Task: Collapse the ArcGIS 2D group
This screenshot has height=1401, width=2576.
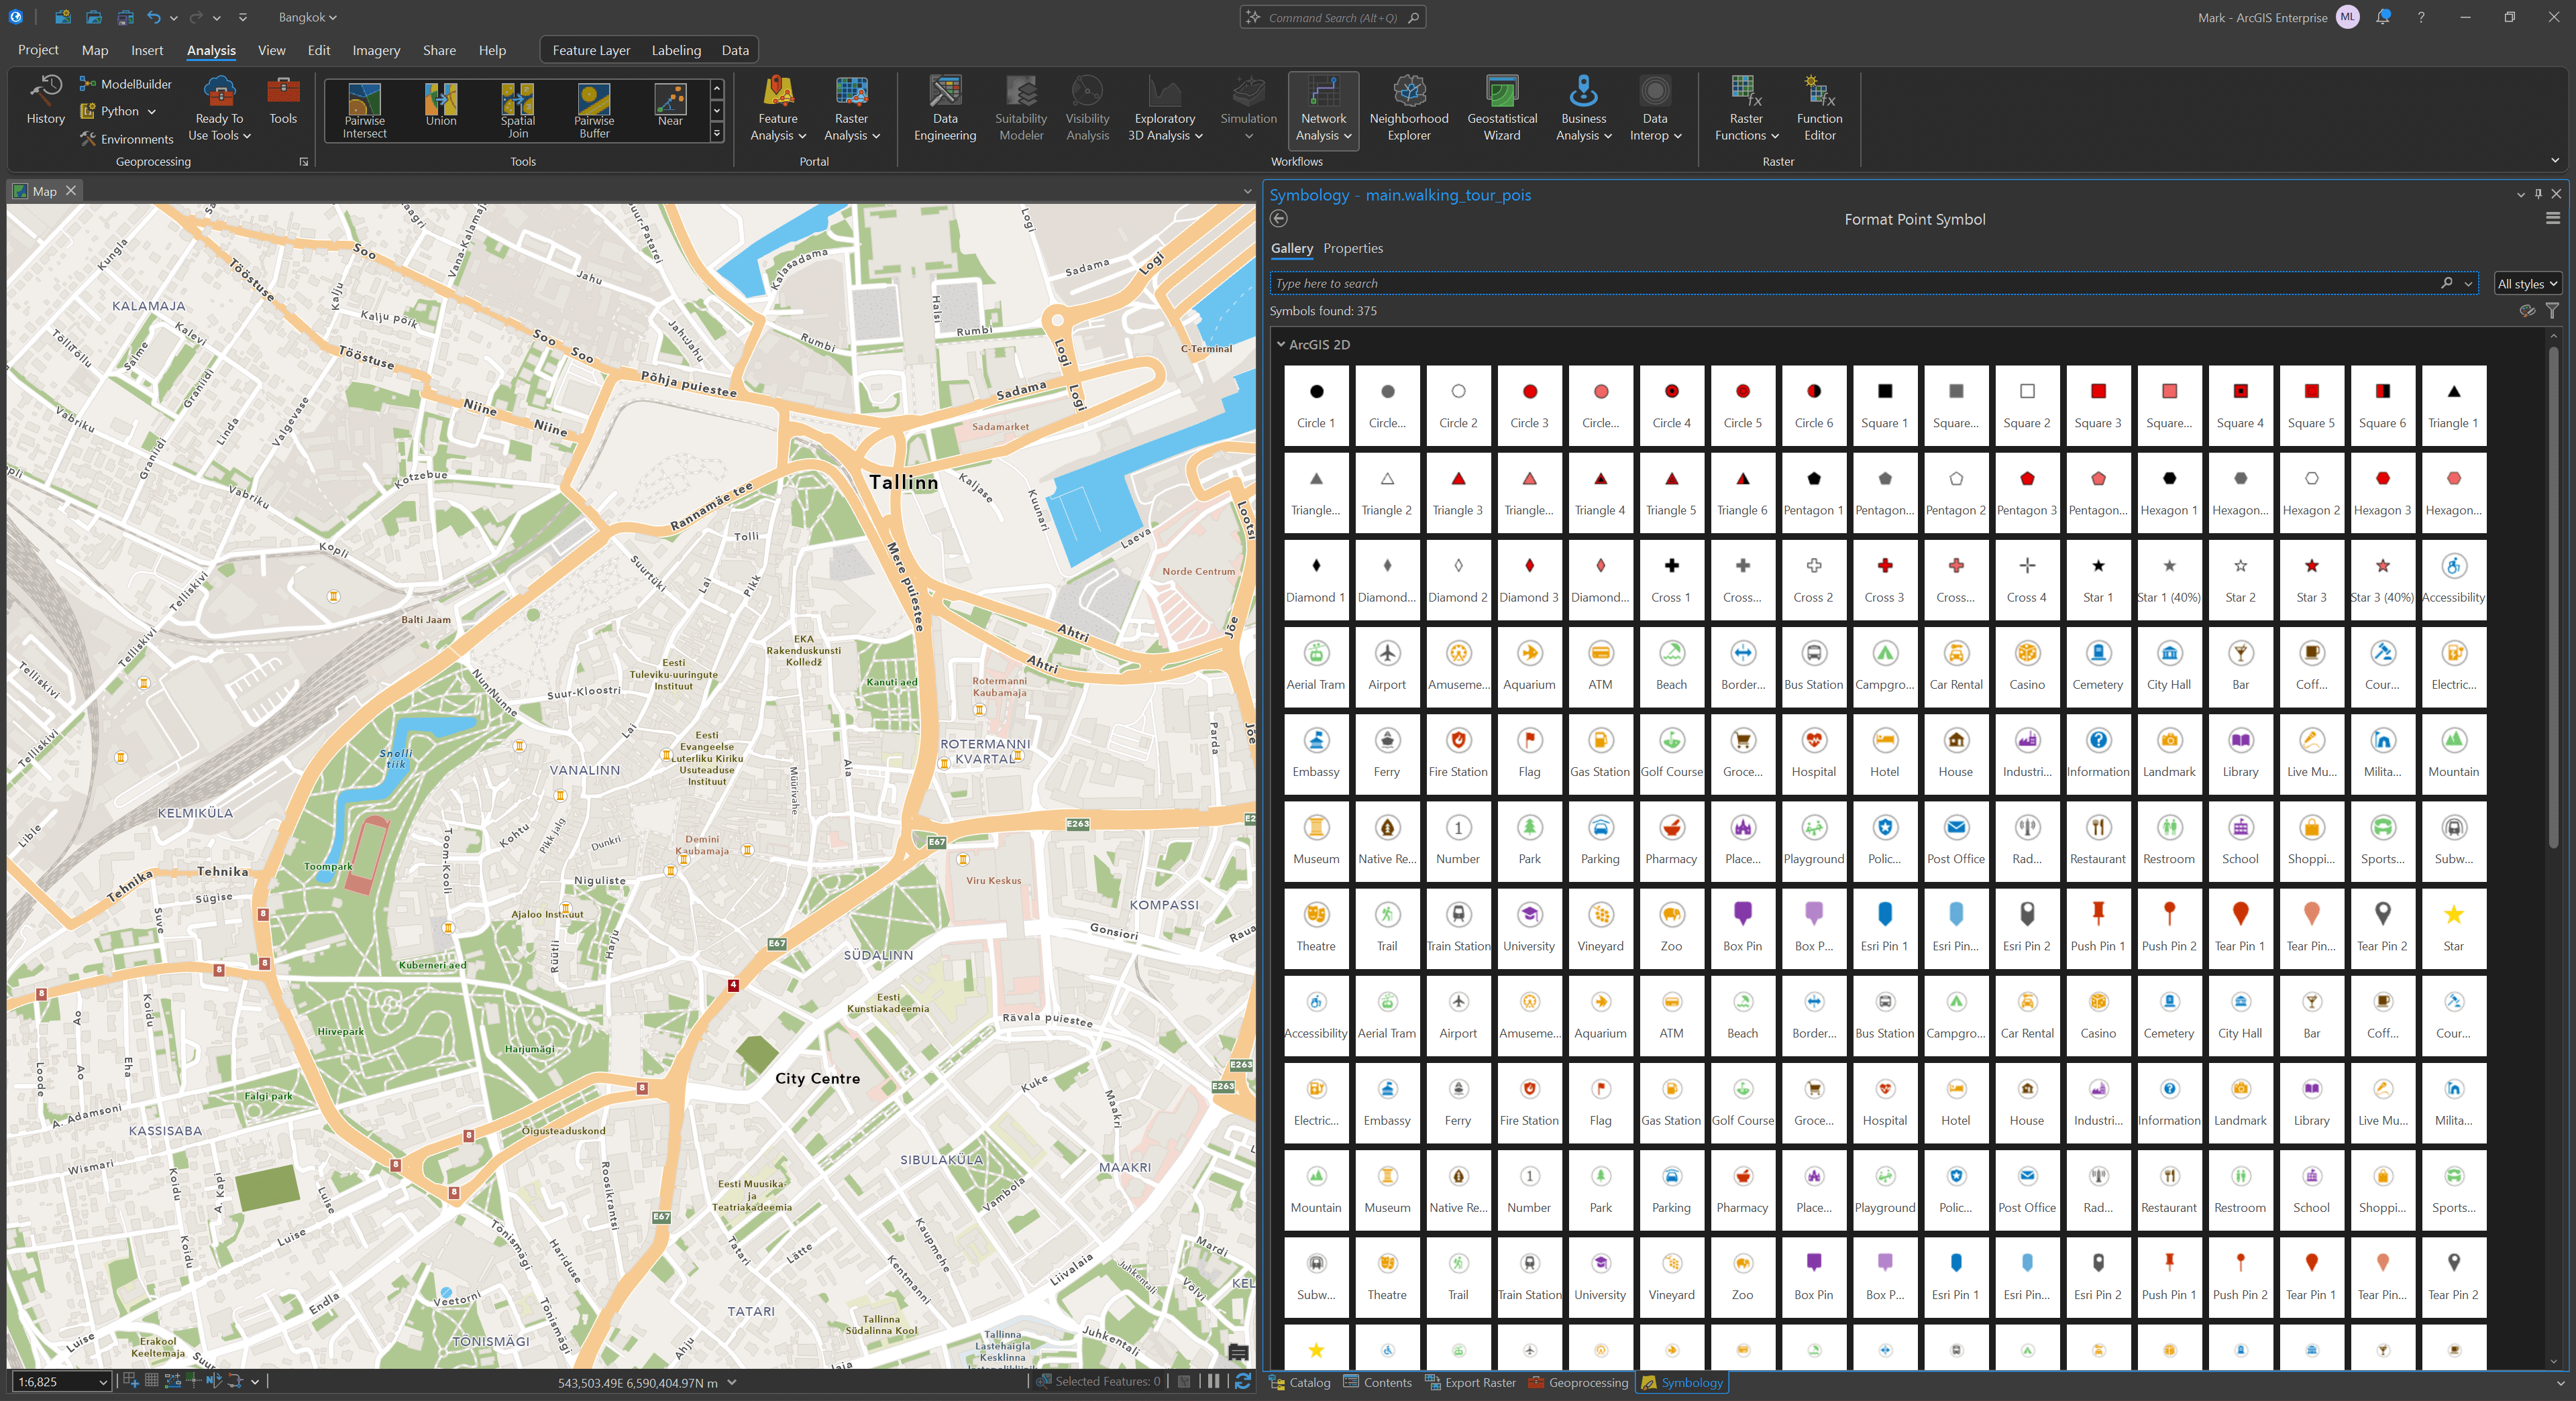Action: tap(1280, 344)
